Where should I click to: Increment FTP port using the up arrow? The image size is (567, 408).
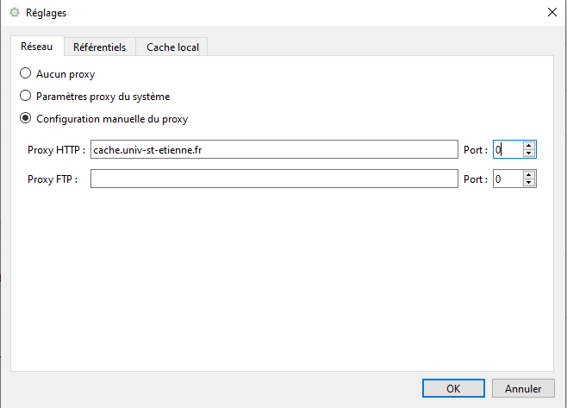click(x=529, y=175)
